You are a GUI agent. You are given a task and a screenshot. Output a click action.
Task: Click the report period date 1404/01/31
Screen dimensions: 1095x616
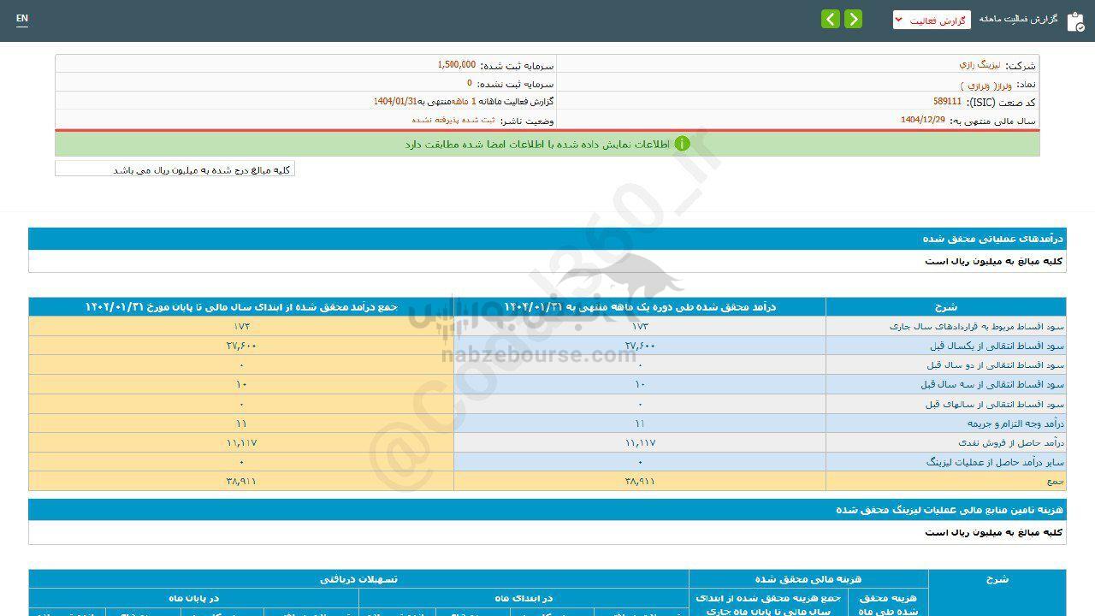pyautogui.click(x=394, y=102)
